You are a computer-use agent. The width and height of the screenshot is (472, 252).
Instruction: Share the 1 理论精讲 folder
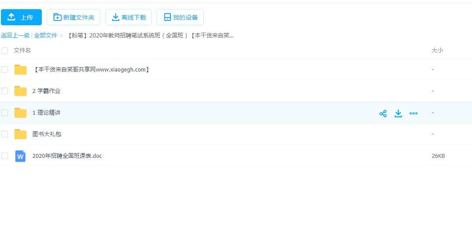383,113
